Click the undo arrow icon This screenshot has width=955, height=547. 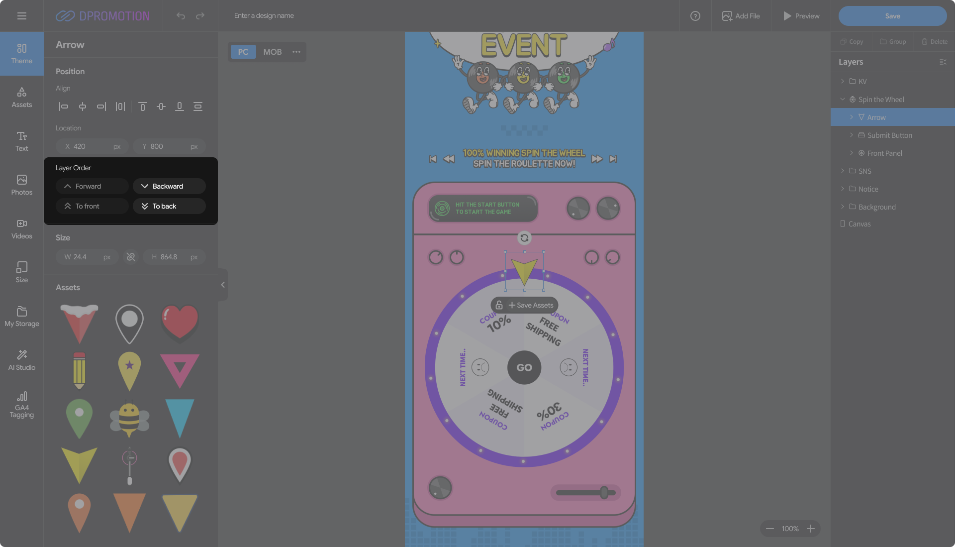coord(181,16)
